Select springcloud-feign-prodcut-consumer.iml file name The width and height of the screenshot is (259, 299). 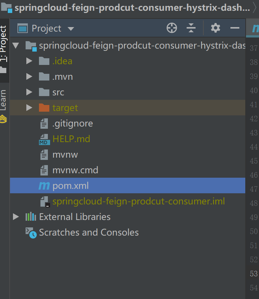coord(139,201)
